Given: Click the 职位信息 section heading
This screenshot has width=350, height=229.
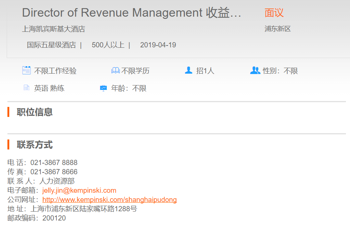Looking at the screenshot, I should [x=35, y=112].
